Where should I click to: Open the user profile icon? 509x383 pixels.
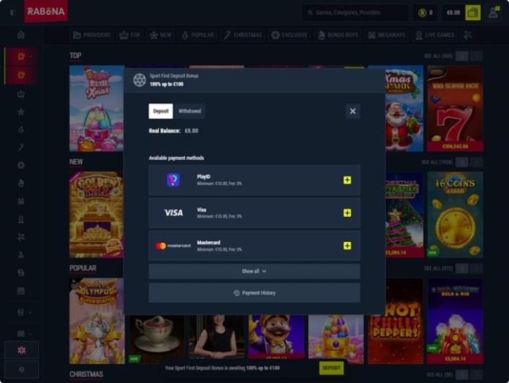click(x=493, y=12)
